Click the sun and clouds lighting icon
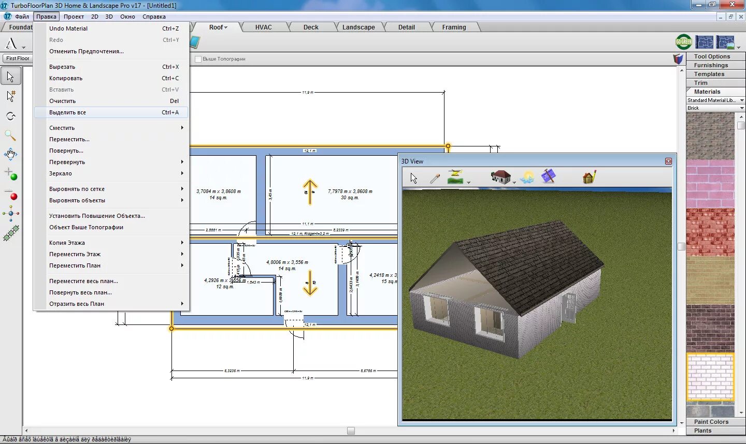The width and height of the screenshot is (746, 444). pos(527,177)
